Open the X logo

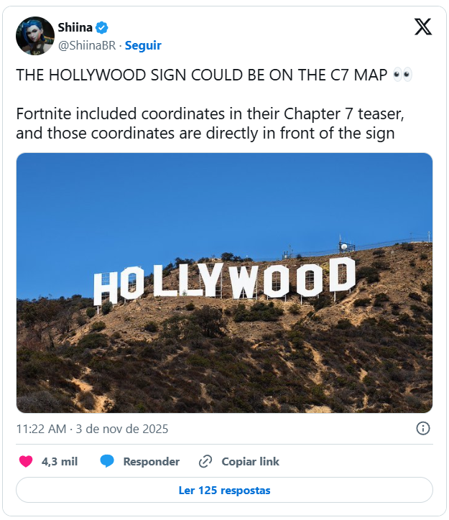pos(423,27)
